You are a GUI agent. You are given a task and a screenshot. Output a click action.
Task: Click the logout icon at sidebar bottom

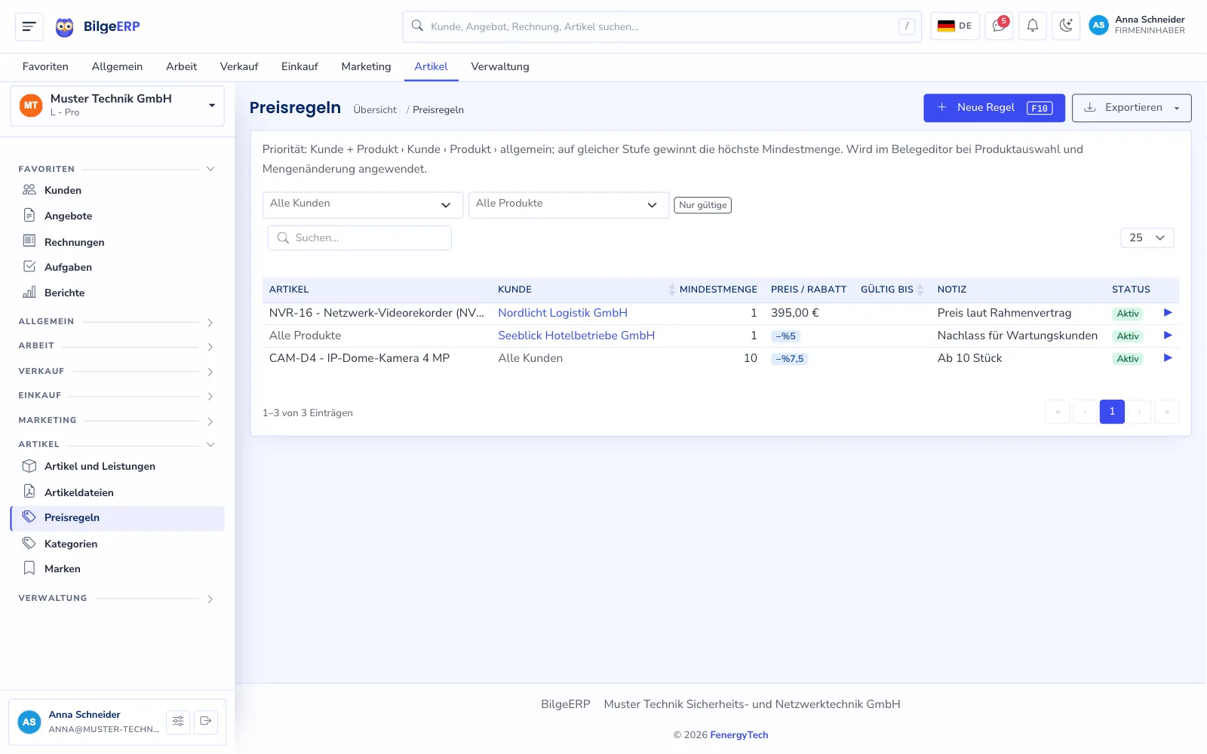click(x=206, y=722)
